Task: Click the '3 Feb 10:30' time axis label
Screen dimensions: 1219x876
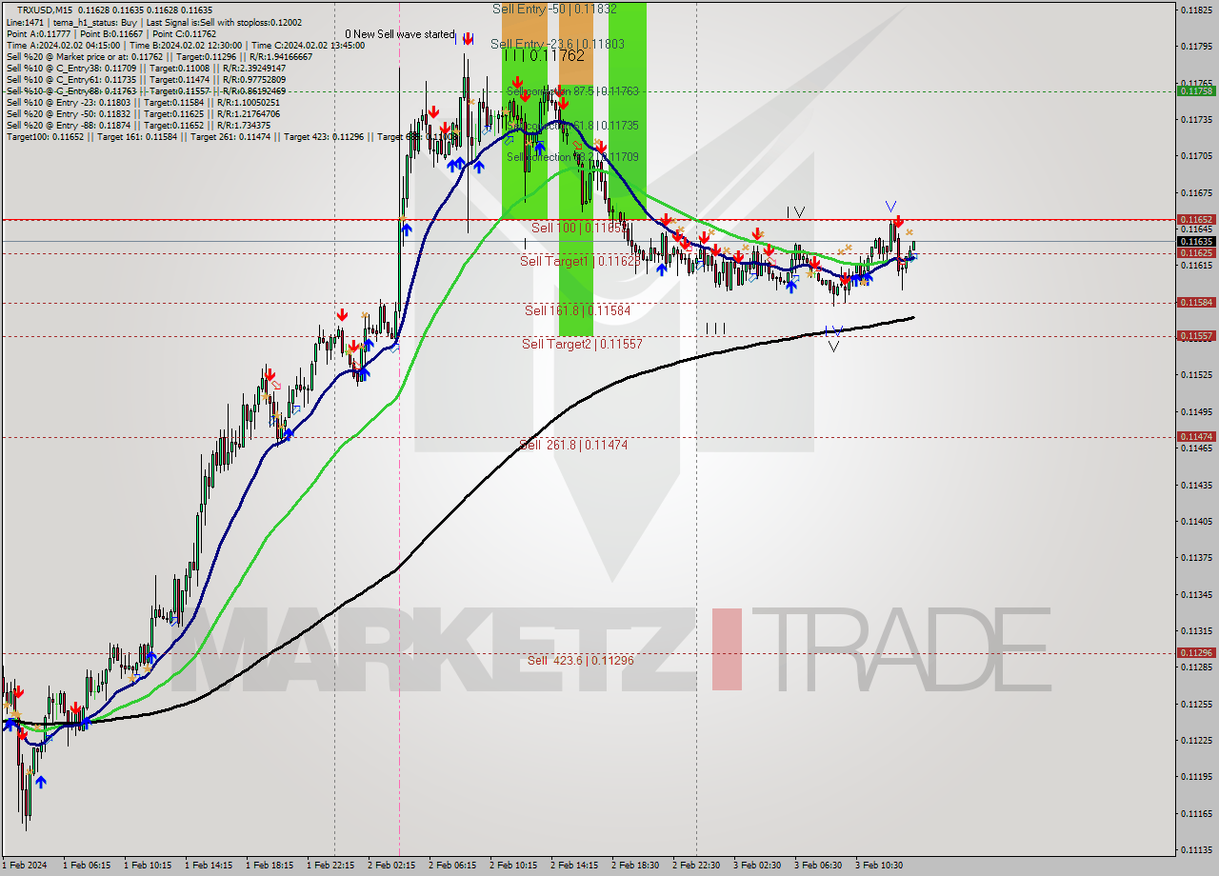Action: (x=879, y=866)
